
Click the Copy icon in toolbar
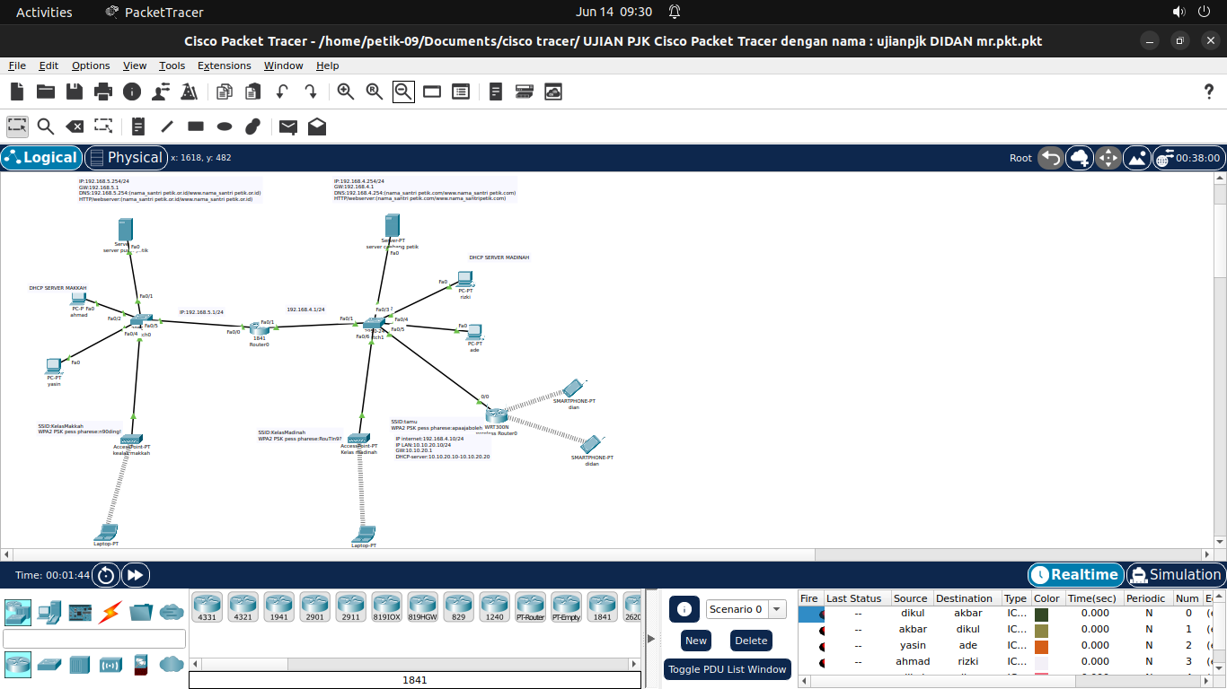point(225,92)
